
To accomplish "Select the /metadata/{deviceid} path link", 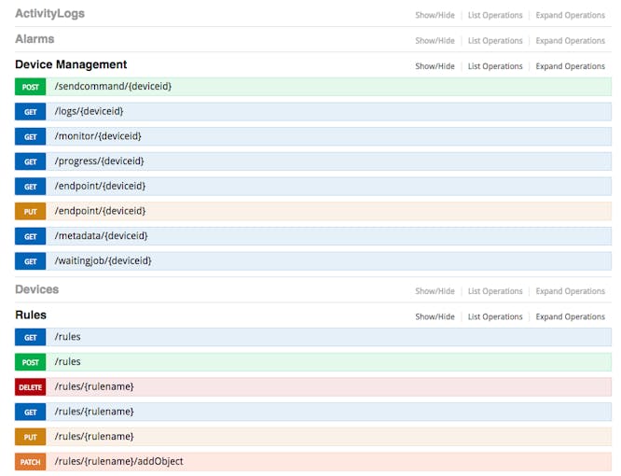I will (x=101, y=236).
